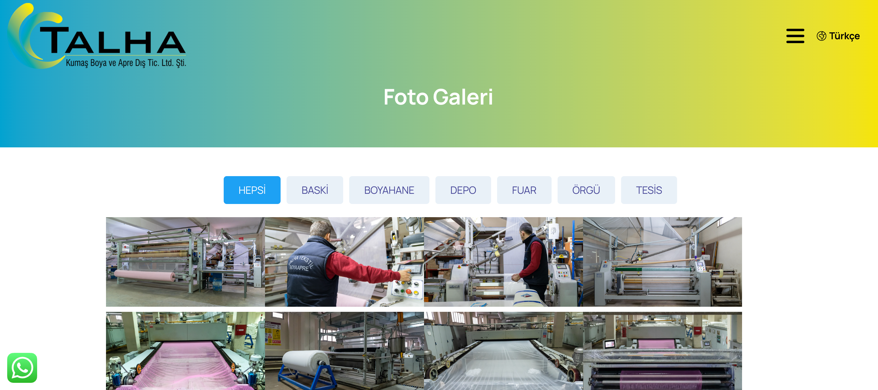Filter gallery by BASKİ
This screenshot has height=390, width=878.
[x=315, y=190]
